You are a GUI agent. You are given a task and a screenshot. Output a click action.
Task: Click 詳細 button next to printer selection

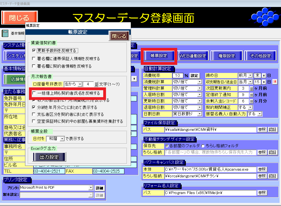coord(99,188)
